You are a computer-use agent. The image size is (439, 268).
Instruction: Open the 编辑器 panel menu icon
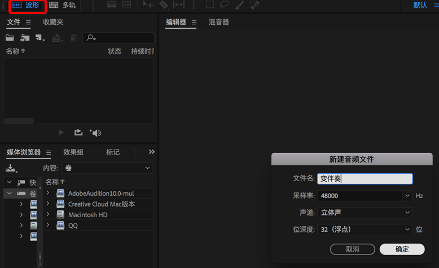click(194, 23)
